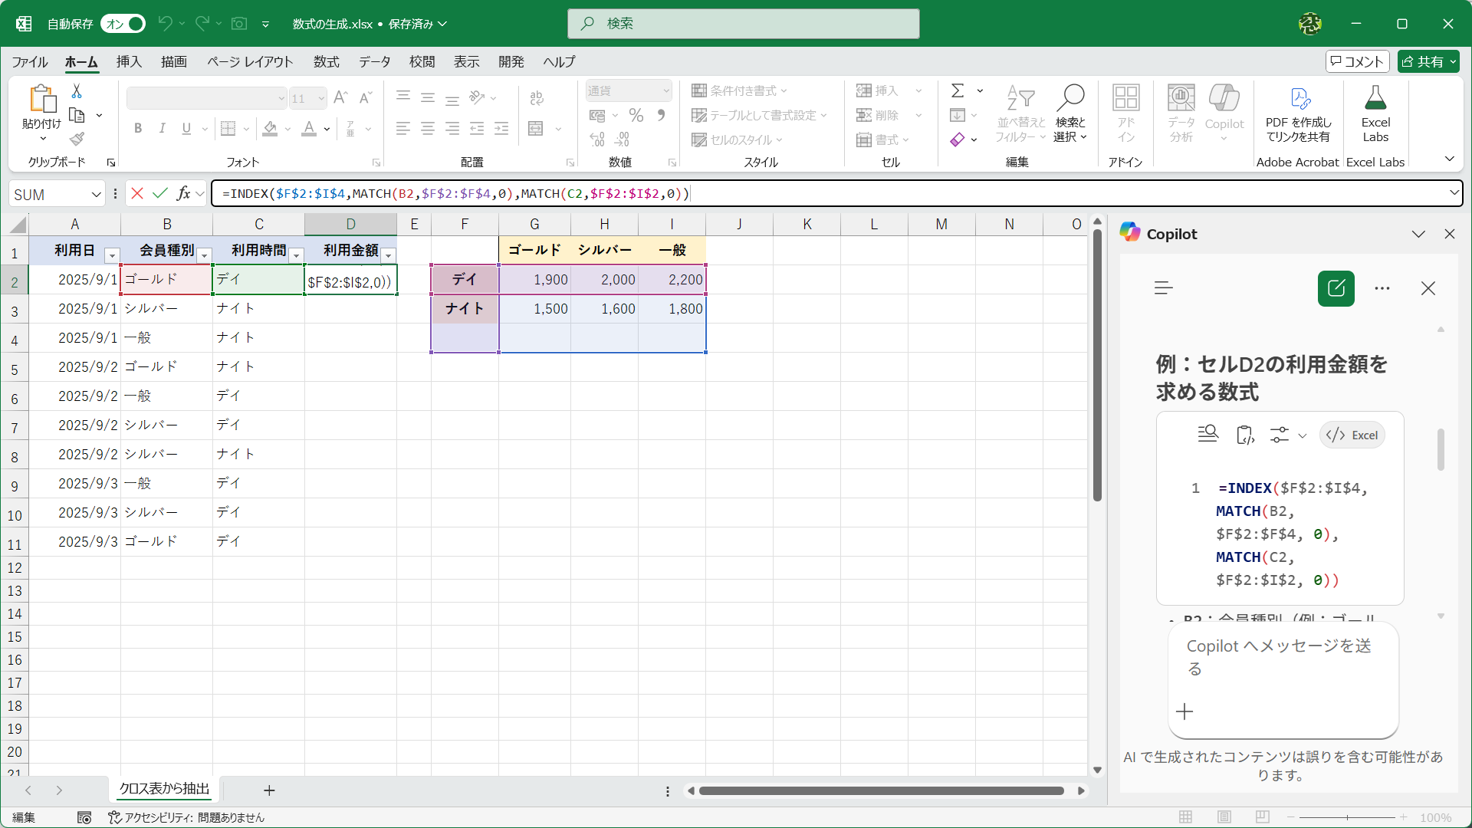Copy Copilot formula code to clipboard
Screen dimensions: 1472x828
click(x=1244, y=435)
